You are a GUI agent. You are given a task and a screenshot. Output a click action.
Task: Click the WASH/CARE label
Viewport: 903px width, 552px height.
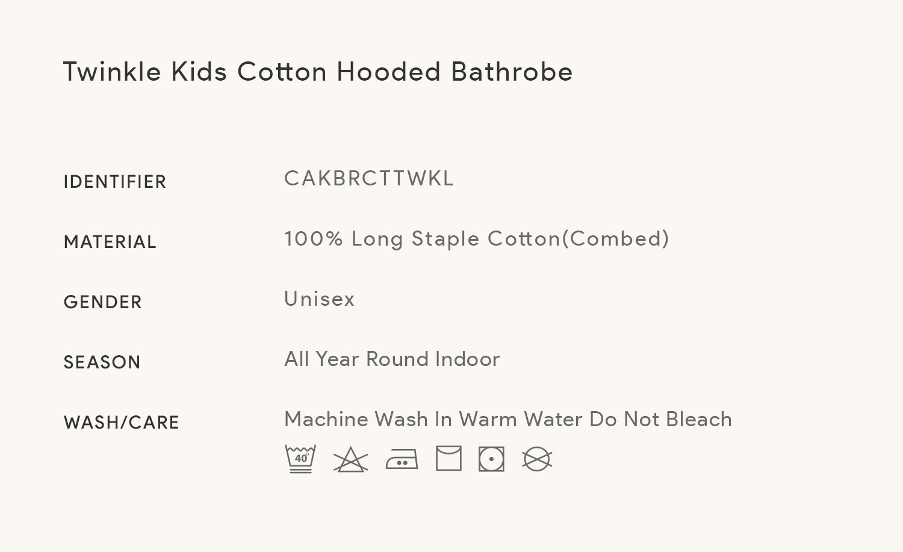click(x=122, y=423)
